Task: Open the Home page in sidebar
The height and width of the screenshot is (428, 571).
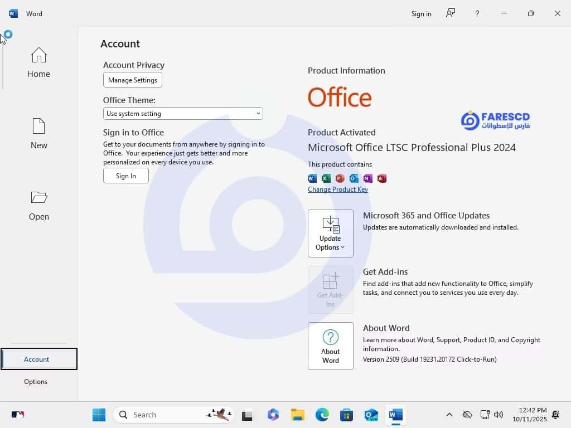Action: coord(38,62)
